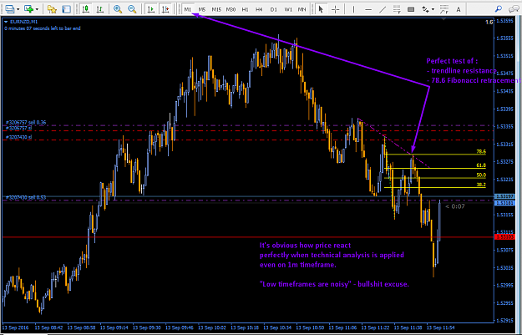Select the M30 timeframe
The image size is (522, 335).
[231, 9]
